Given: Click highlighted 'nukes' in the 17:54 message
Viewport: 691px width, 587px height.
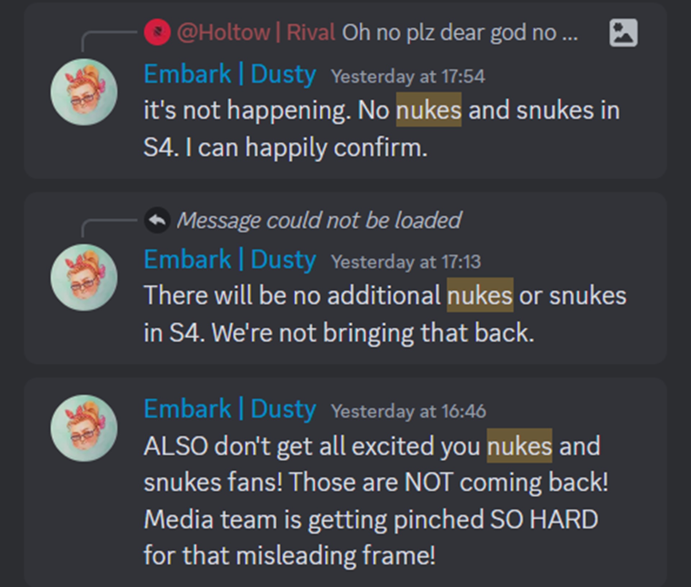Looking at the screenshot, I should pos(429,109).
